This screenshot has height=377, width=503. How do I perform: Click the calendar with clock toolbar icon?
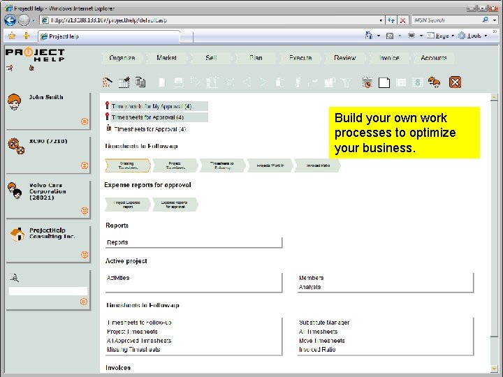point(367,82)
